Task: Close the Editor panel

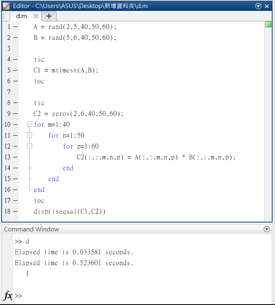Action: (267, 6)
